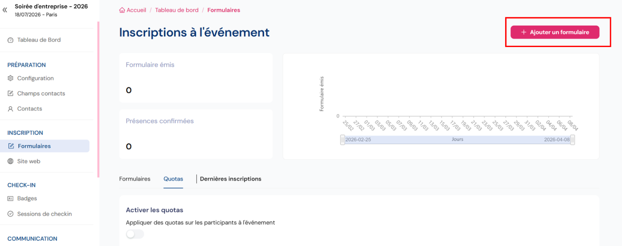Click the sidebar vertical scrollbar
Screen dimensions: 622x246
click(x=98, y=99)
